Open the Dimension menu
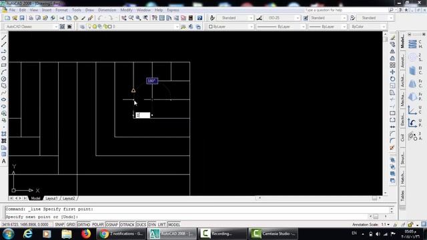Image resolution: width=427 pixels, height=240 pixels. (x=107, y=10)
